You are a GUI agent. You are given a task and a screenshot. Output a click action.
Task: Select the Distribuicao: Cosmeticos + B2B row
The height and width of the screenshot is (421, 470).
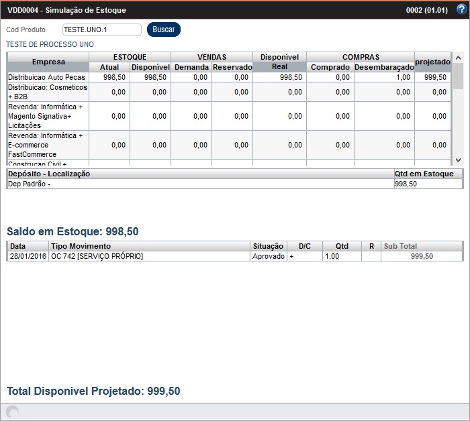click(x=47, y=92)
